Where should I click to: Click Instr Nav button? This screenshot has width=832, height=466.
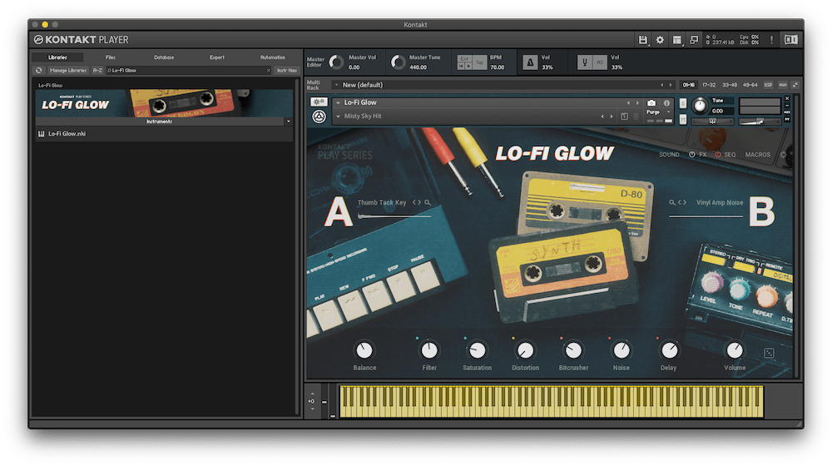click(287, 70)
